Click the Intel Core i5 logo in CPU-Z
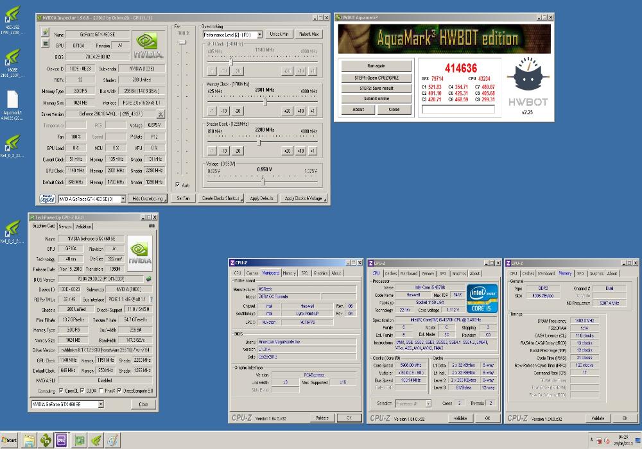This screenshot has height=449, width=642. [x=482, y=298]
